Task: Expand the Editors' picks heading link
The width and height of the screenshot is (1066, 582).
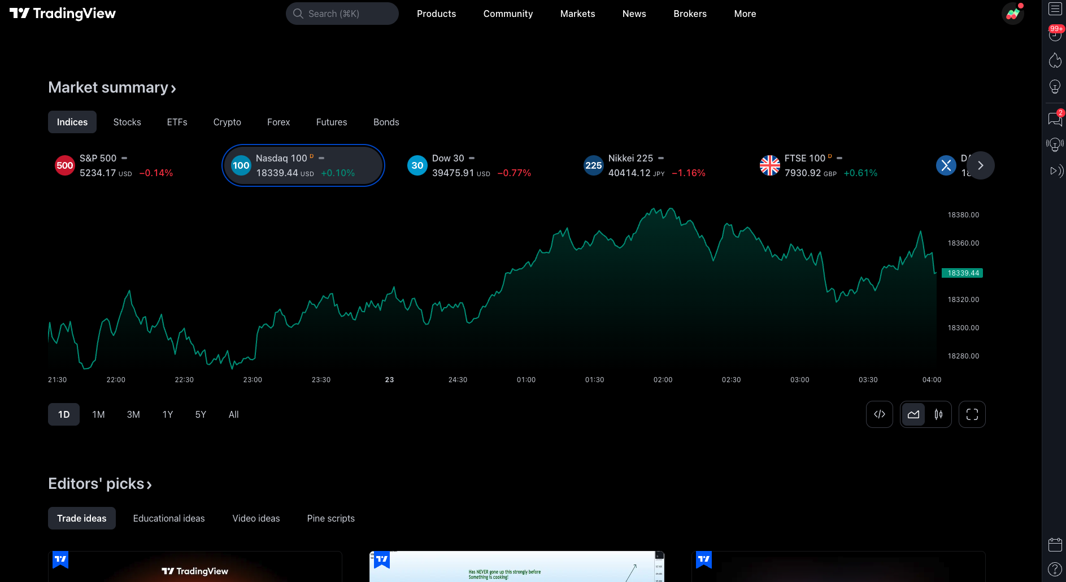Action: (x=100, y=484)
